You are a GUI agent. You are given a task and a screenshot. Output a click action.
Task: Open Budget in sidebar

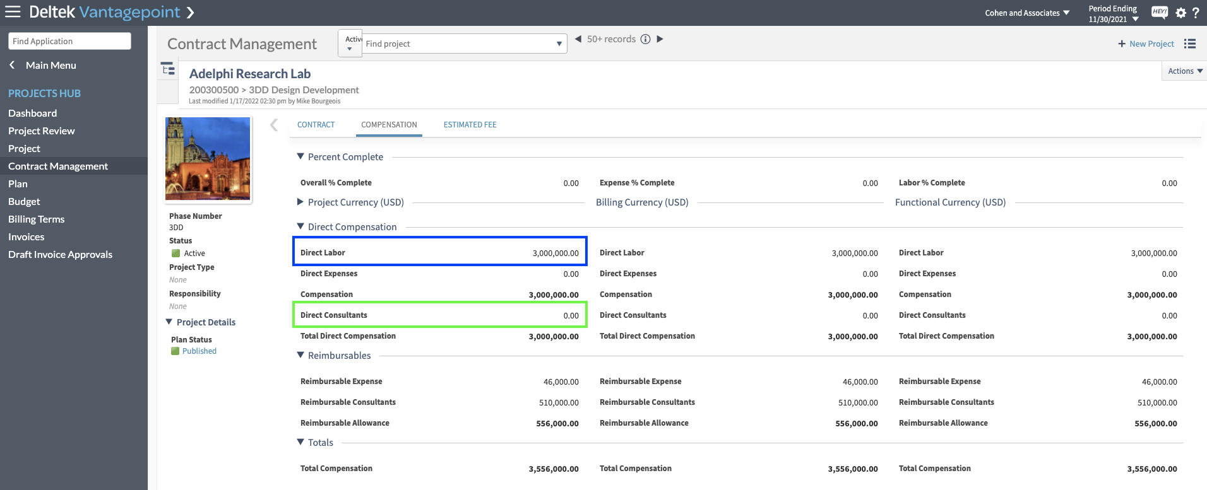[24, 201]
